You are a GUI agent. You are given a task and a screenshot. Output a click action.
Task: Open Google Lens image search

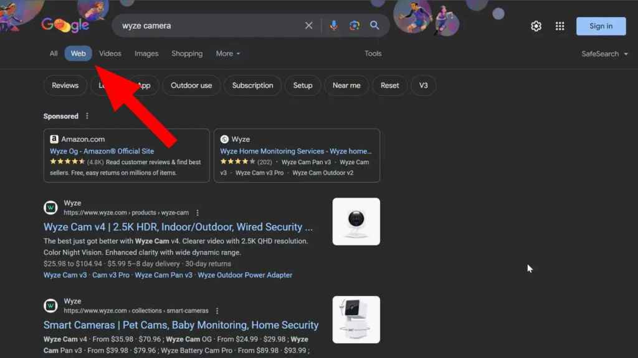point(355,25)
